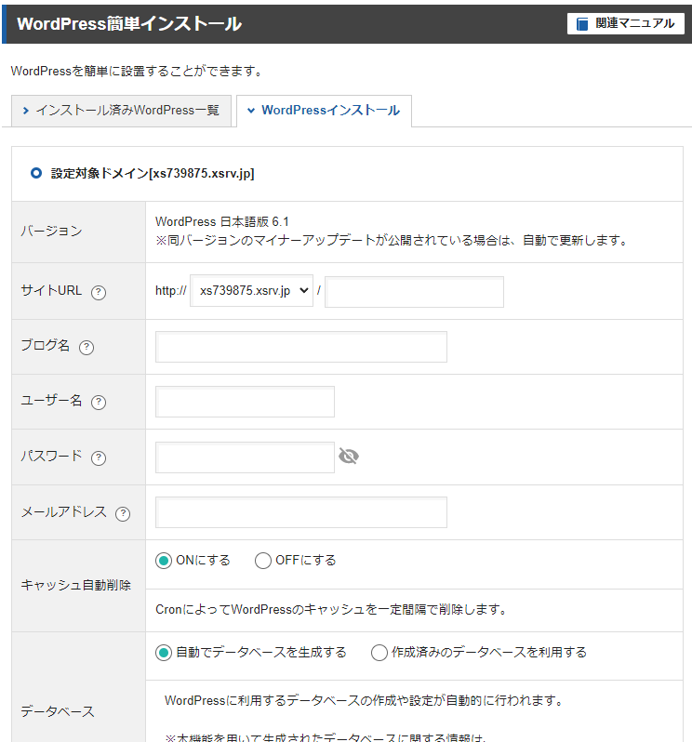Select the ONにする cache radio button
The image size is (692, 742).
tap(164, 561)
